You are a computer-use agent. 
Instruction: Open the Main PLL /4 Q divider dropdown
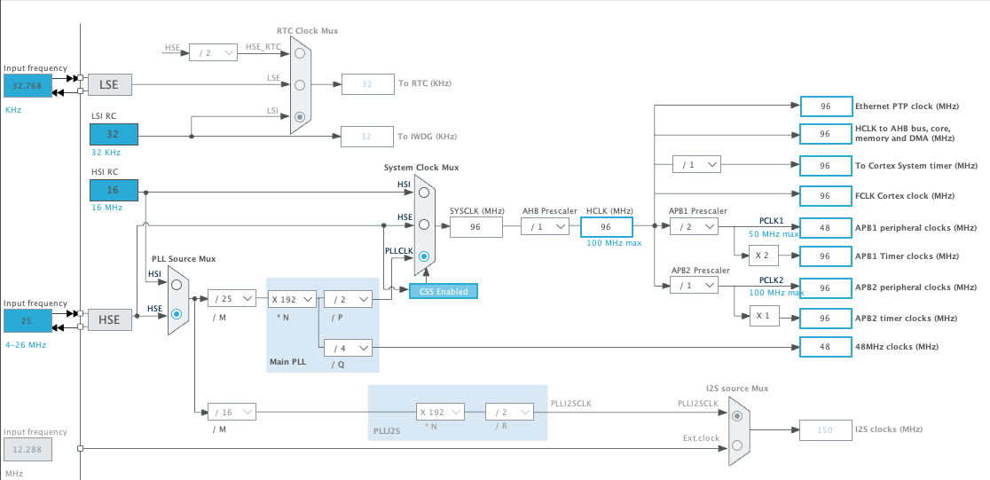[x=348, y=348]
